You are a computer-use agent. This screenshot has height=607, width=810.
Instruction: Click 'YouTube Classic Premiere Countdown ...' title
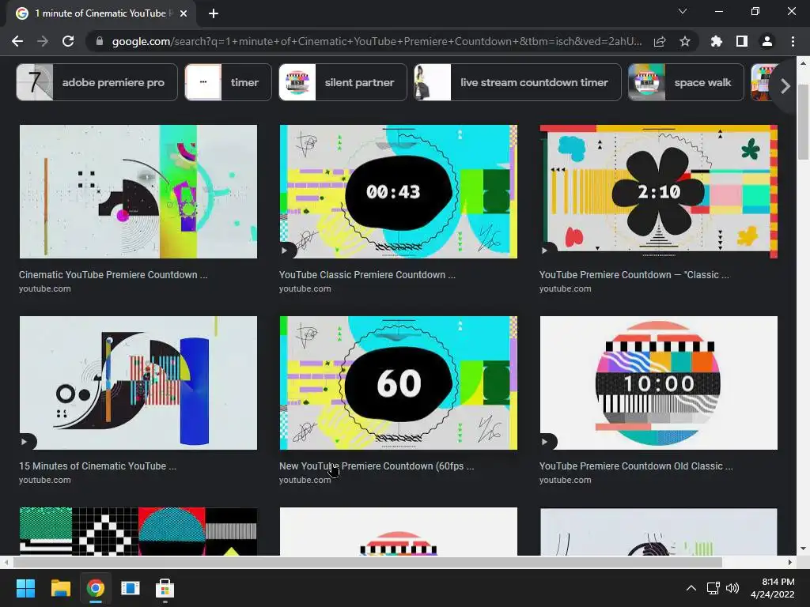(367, 274)
